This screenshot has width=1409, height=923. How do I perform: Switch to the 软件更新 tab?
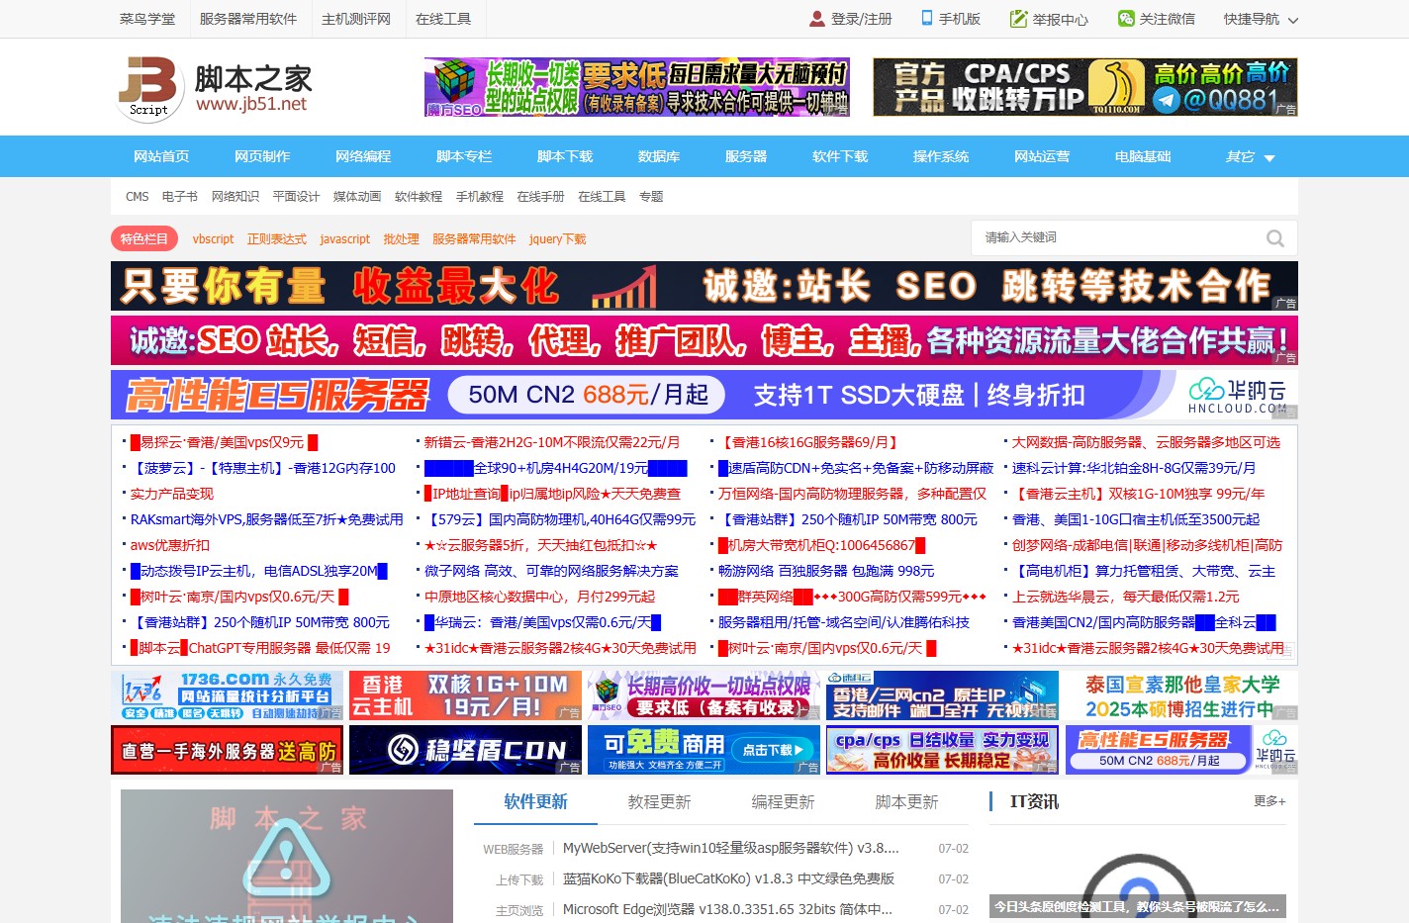tap(535, 802)
